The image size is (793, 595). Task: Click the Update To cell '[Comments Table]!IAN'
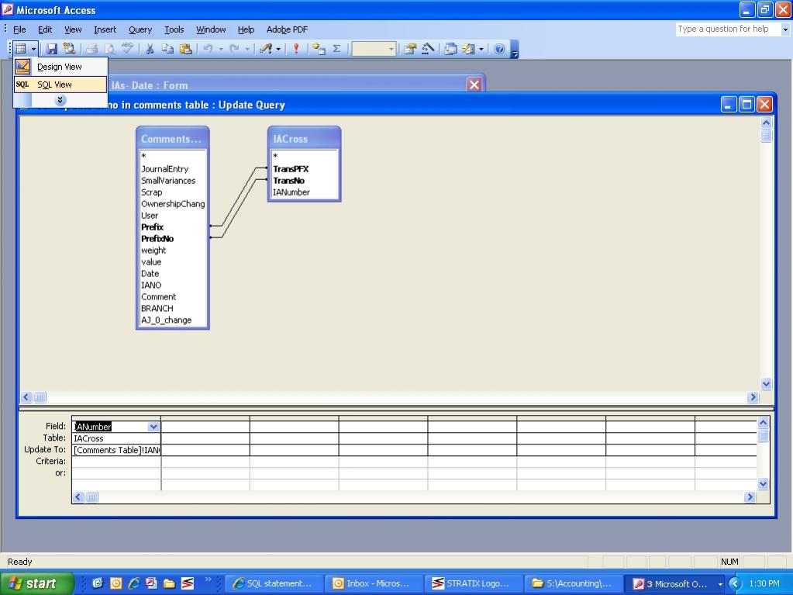116,450
